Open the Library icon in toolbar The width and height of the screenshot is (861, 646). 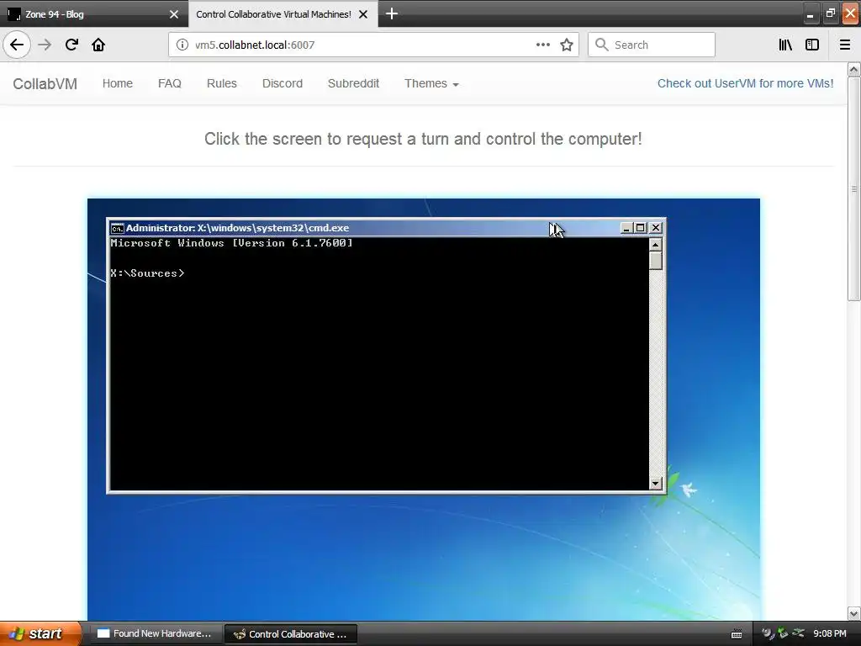[x=785, y=45]
